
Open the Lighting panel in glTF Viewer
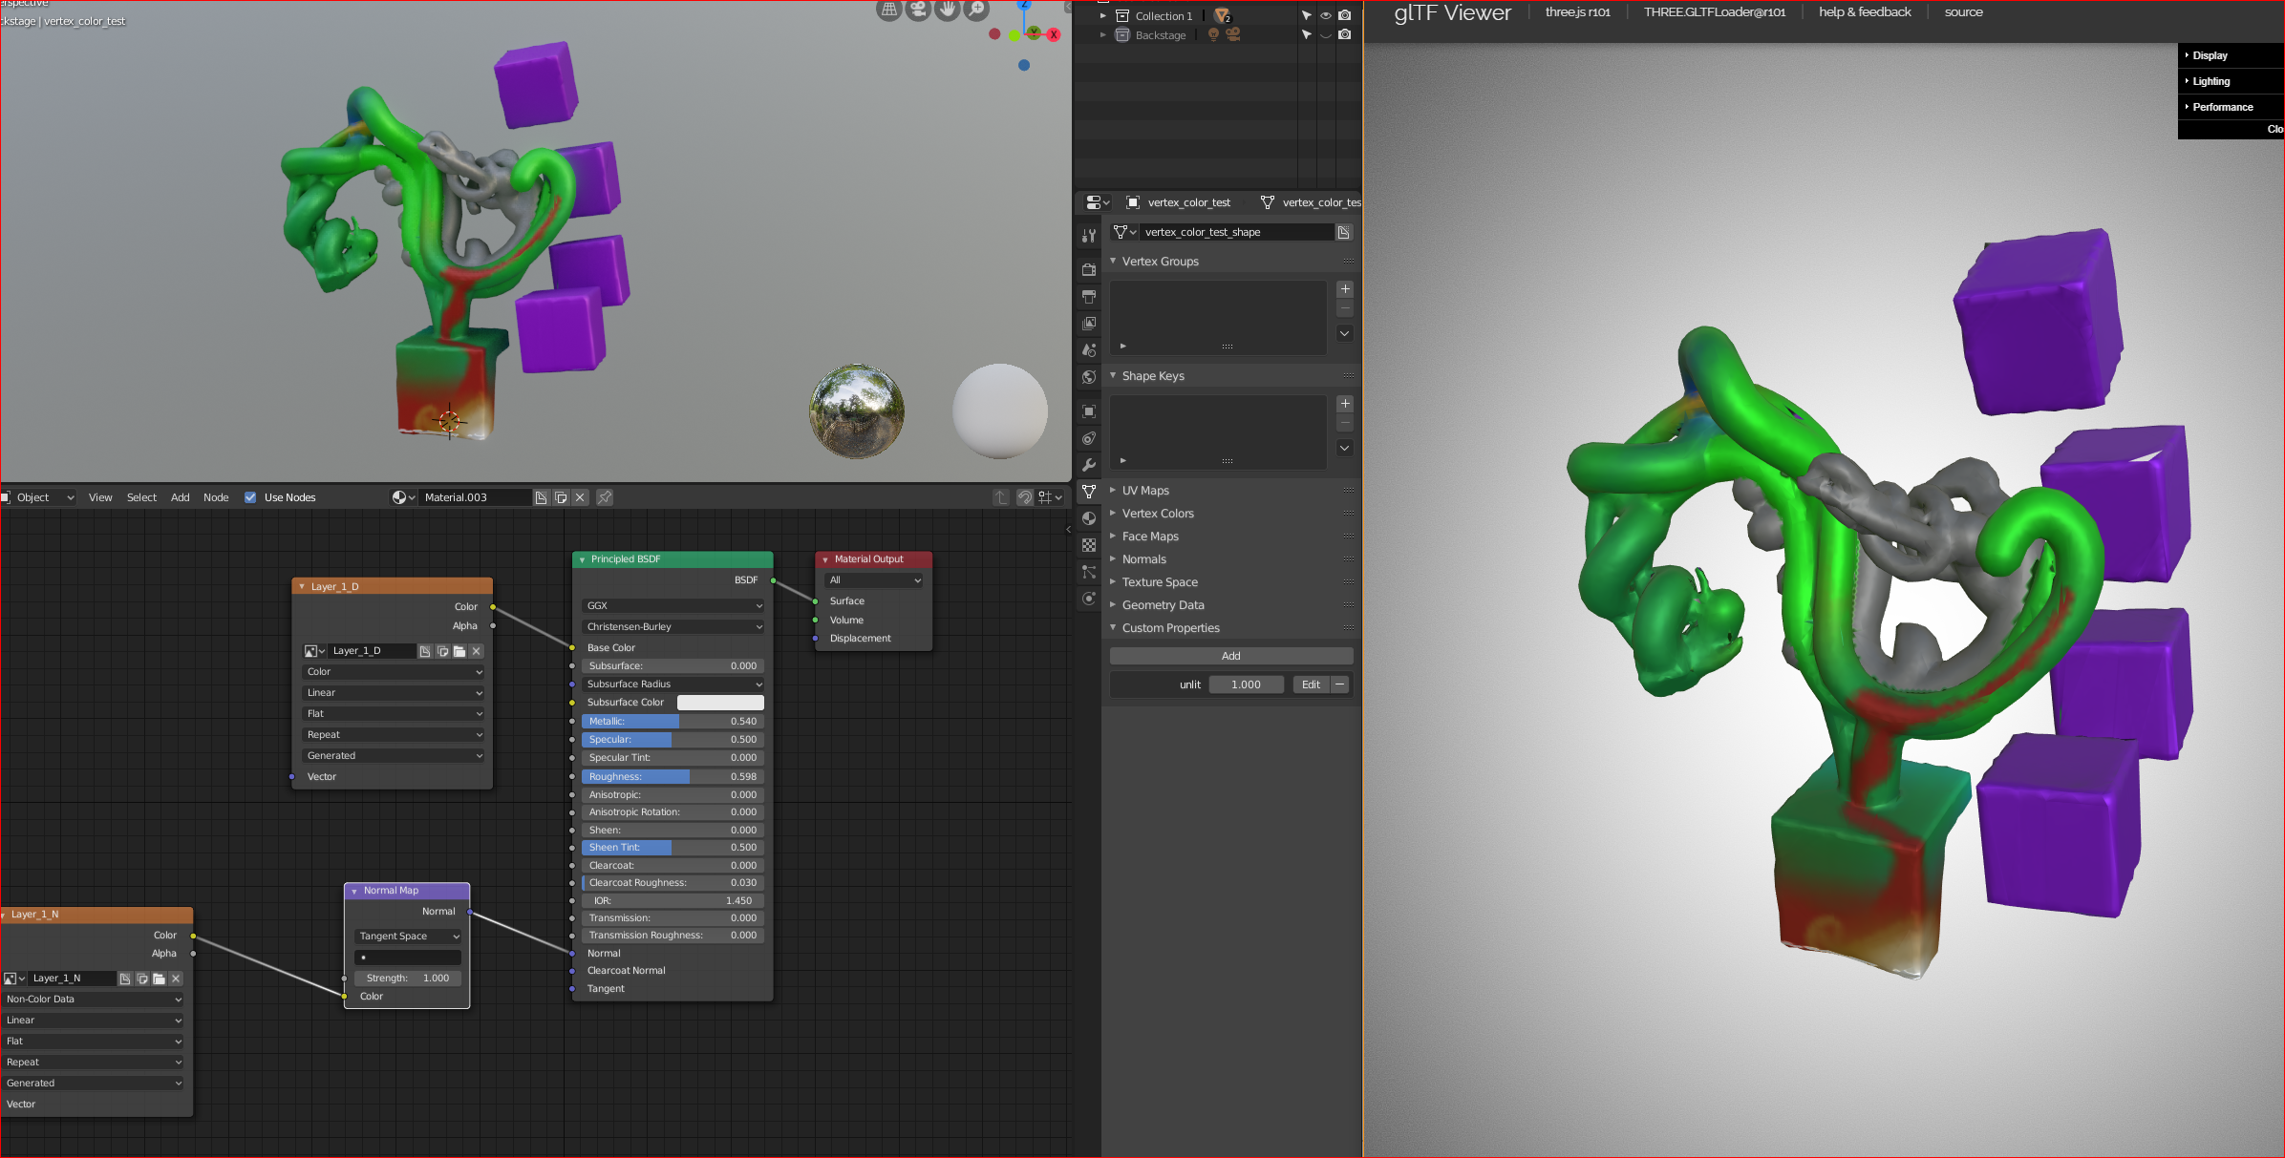click(2210, 80)
